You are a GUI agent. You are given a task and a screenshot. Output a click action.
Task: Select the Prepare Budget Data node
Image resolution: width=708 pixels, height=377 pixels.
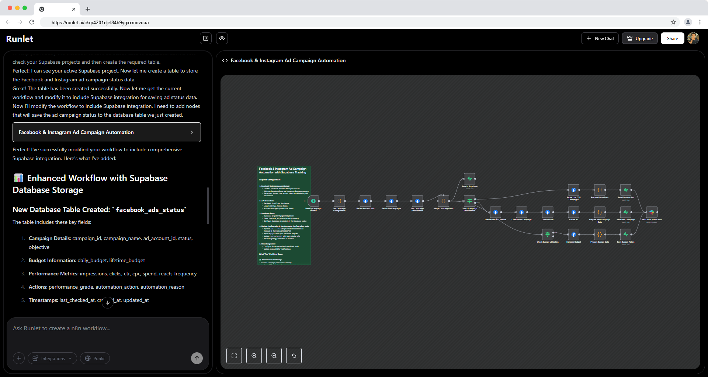600,235
